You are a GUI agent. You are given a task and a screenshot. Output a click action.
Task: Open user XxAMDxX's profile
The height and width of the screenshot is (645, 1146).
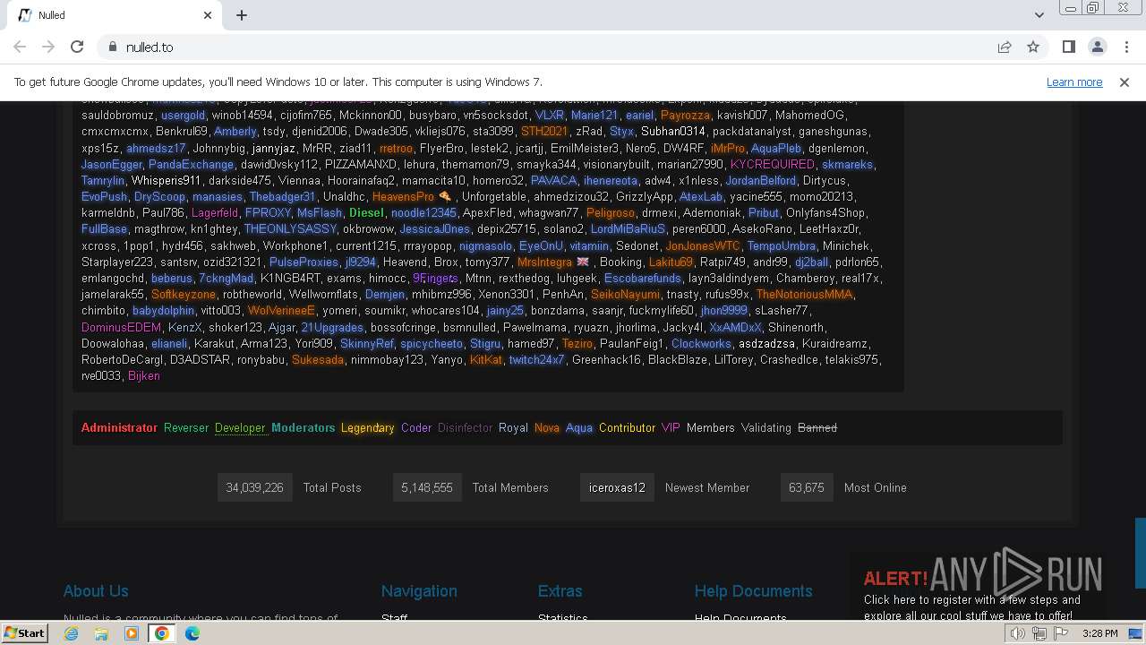pyautogui.click(x=736, y=327)
